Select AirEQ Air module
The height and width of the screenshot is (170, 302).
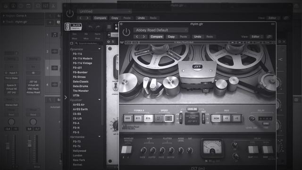79,105
